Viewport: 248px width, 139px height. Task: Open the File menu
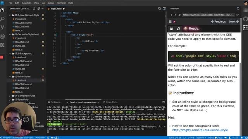10,3
